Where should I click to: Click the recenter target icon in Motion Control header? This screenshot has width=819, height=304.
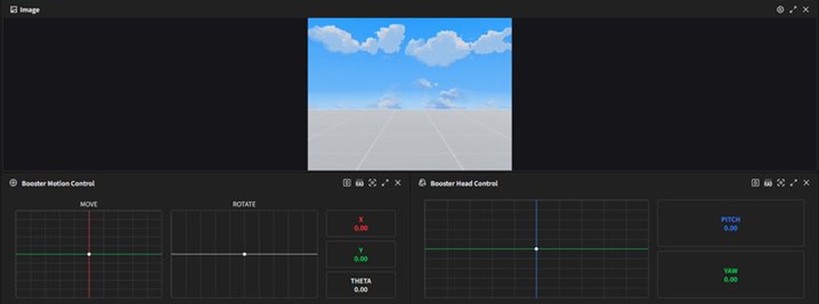pyautogui.click(x=372, y=183)
